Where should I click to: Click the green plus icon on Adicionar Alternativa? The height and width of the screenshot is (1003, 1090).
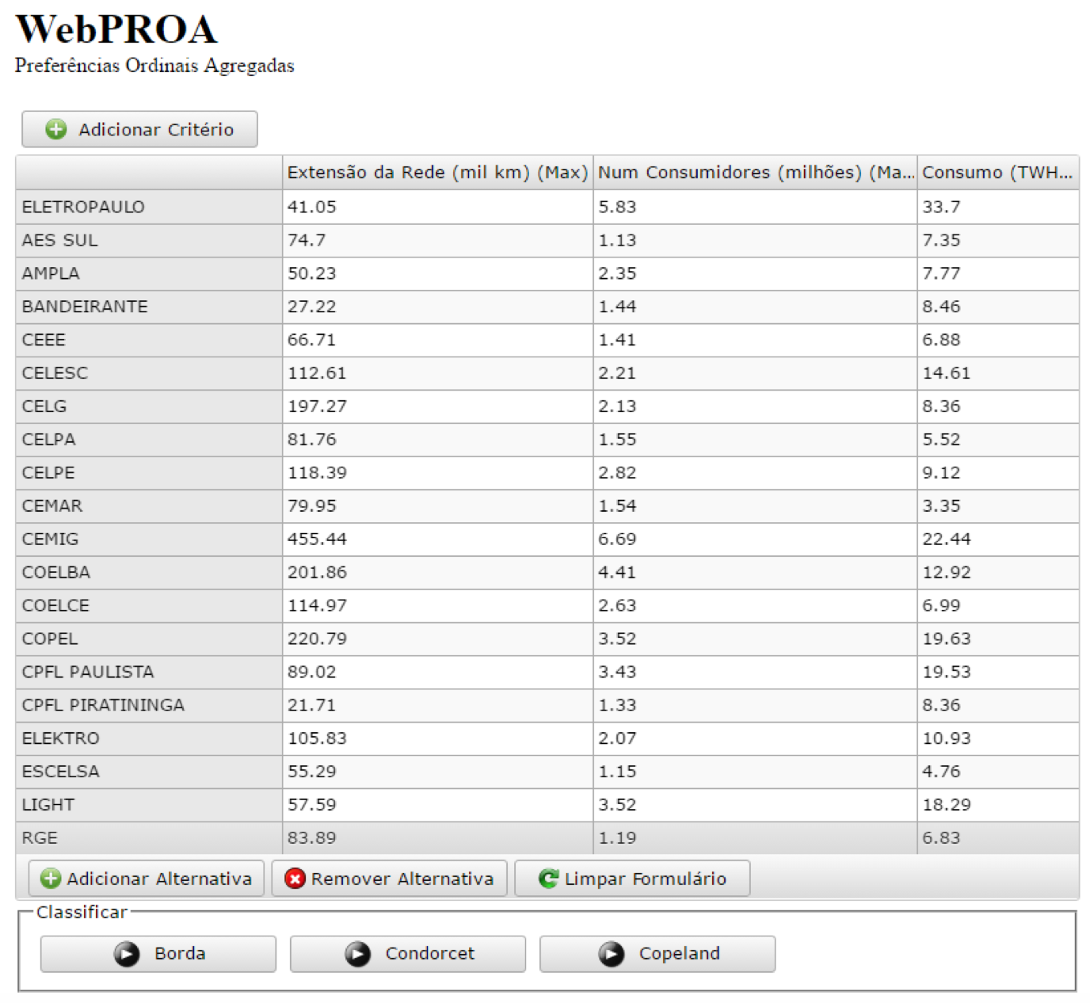pyautogui.click(x=51, y=879)
